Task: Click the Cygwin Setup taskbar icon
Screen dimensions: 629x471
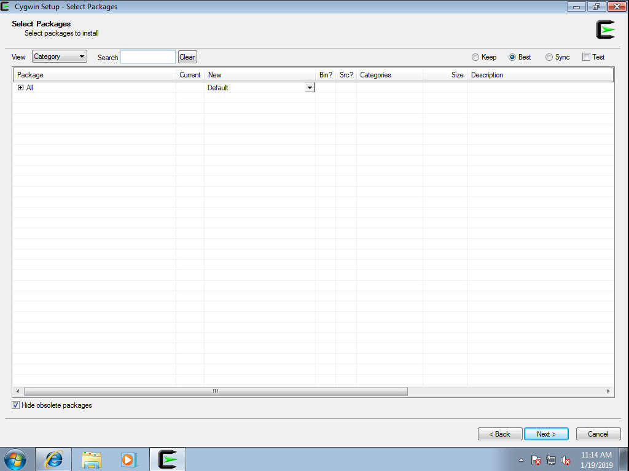Action: click(x=168, y=459)
